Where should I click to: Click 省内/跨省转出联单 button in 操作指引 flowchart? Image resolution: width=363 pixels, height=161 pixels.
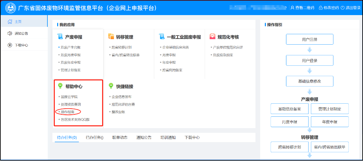tap(330, 147)
